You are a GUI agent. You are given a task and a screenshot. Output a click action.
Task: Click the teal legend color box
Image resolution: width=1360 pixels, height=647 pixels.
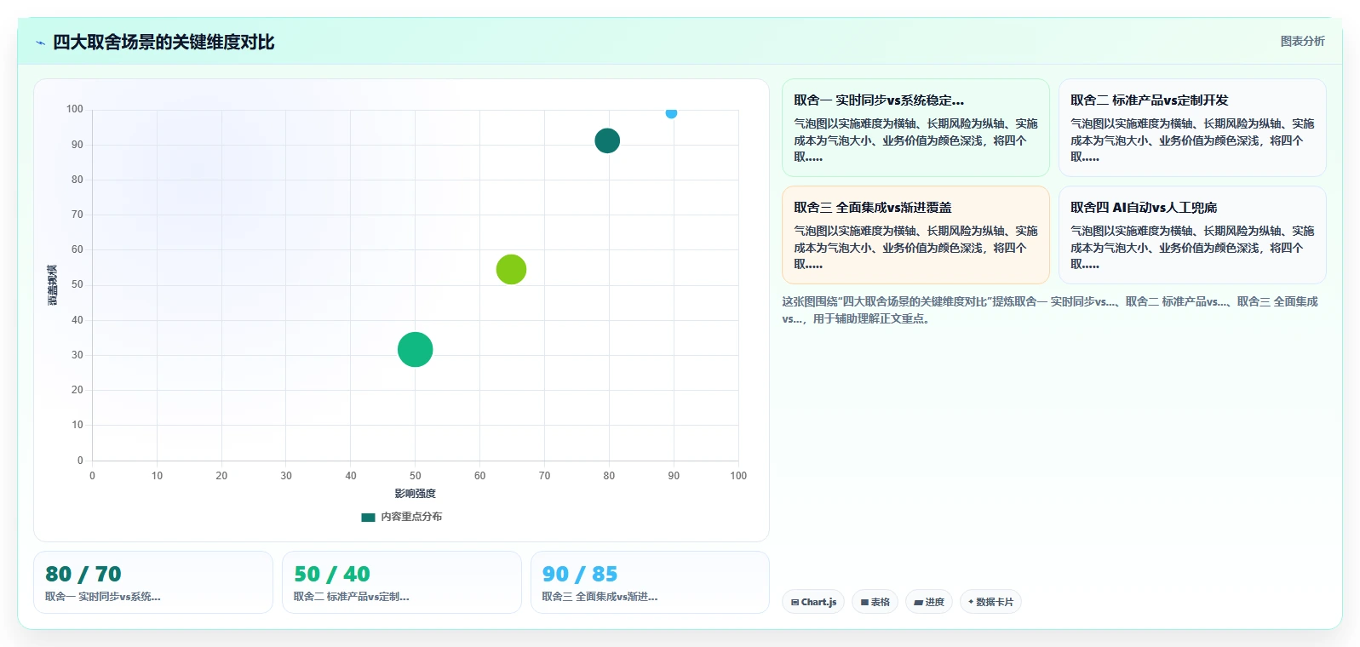[368, 517]
